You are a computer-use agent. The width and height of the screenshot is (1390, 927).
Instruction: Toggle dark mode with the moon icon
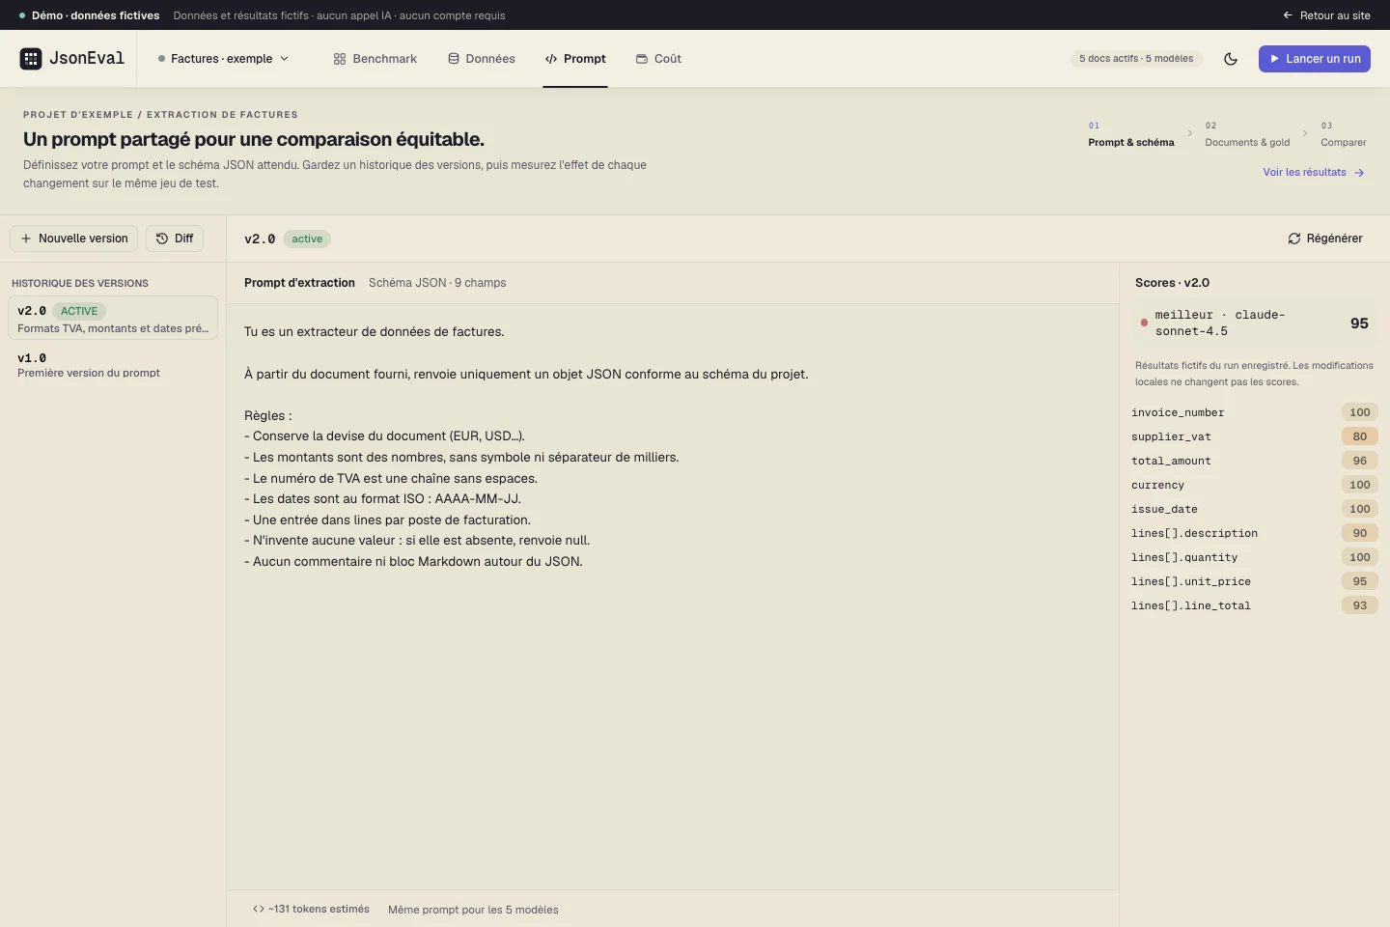(1231, 59)
